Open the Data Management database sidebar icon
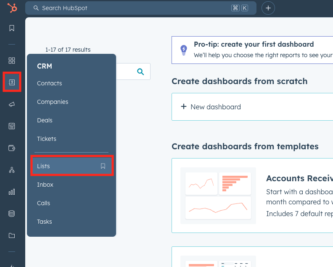The width and height of the screenshot is (333, 267). click(12, 214)
